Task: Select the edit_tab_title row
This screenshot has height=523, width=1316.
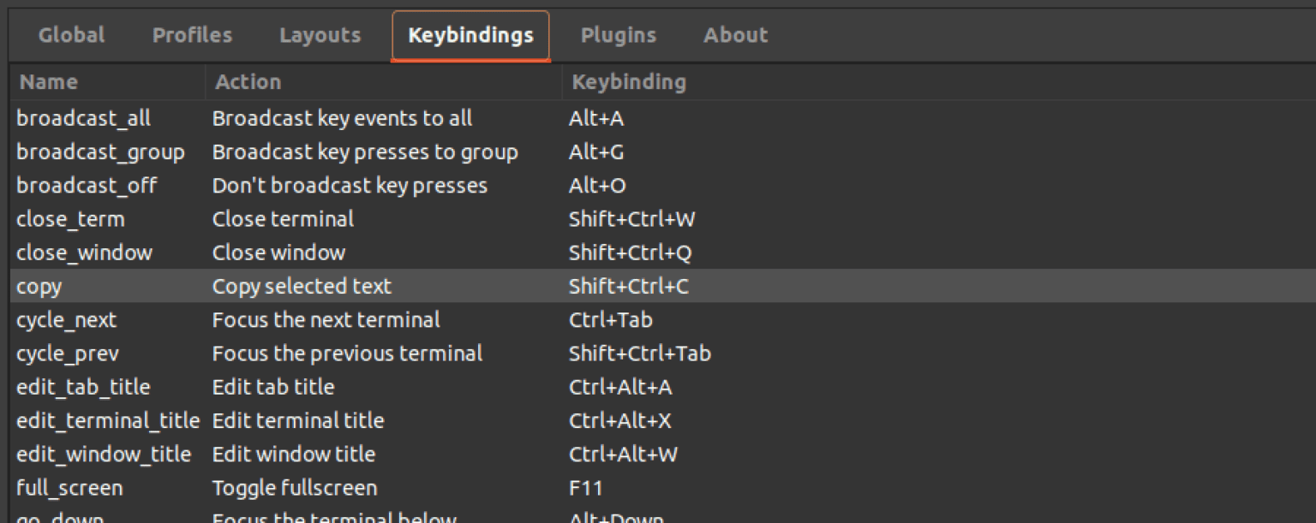Action: [x=83, y=387]
